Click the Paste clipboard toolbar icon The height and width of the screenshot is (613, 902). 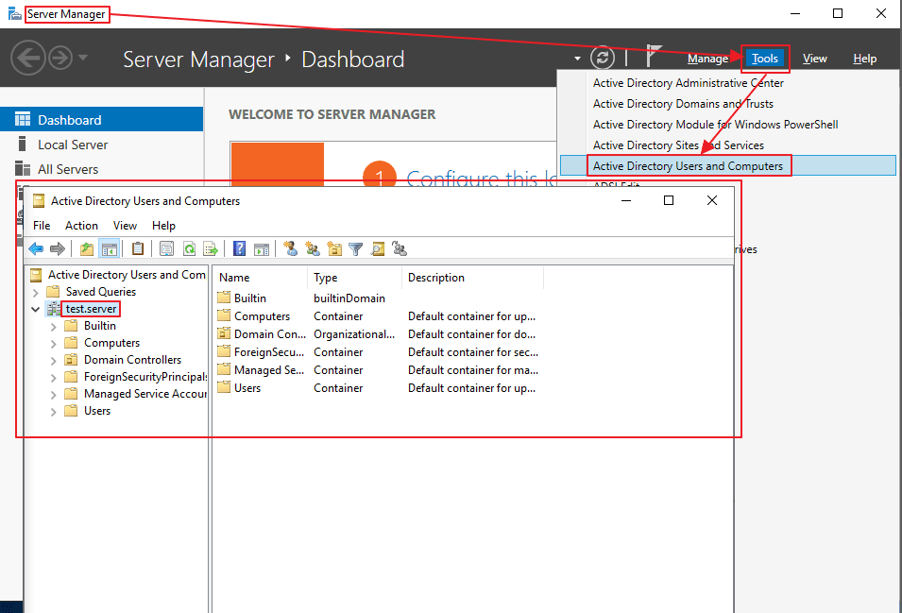coord(138,249)
